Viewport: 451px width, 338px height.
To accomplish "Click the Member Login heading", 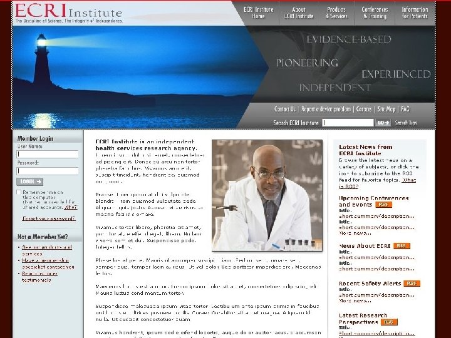I will point(35,138).
